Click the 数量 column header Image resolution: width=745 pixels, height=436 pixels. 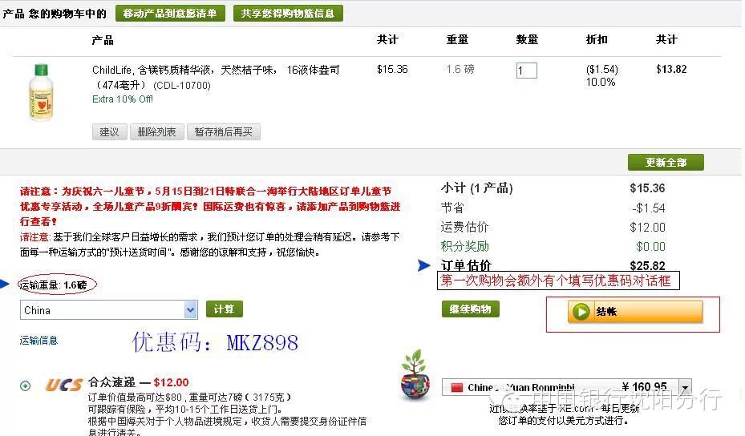coord(528,39)
